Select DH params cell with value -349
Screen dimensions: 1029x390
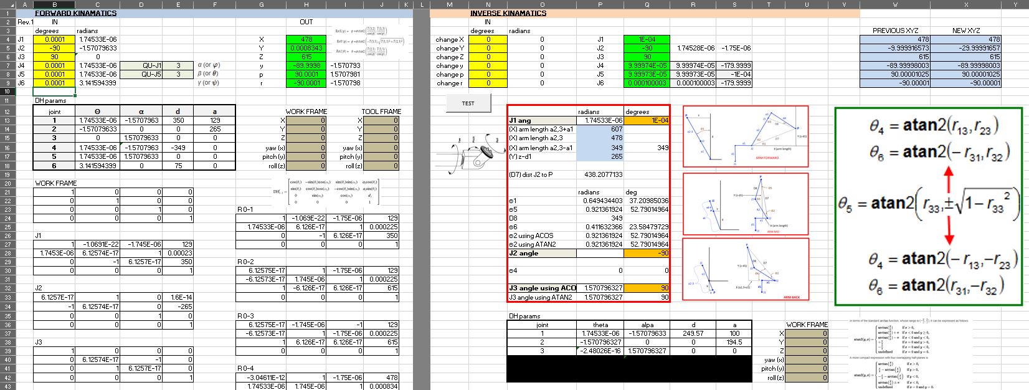click(179, 148)
